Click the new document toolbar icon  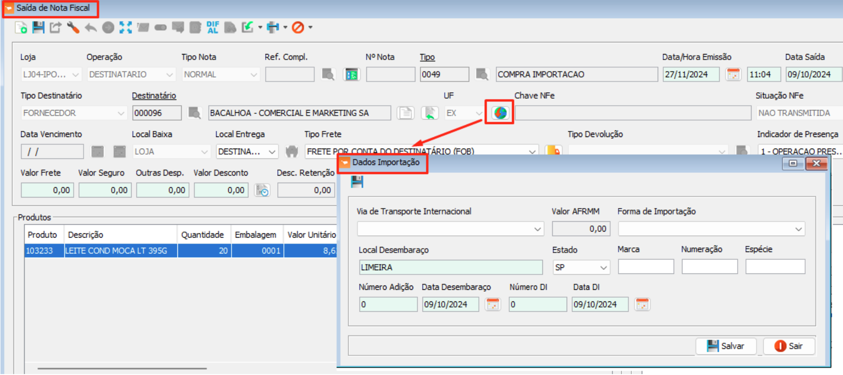point(21,27)
